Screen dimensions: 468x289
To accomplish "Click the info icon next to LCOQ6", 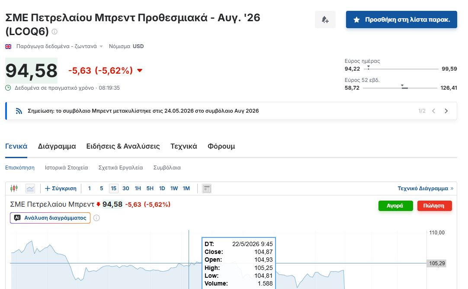I will 54,31.
